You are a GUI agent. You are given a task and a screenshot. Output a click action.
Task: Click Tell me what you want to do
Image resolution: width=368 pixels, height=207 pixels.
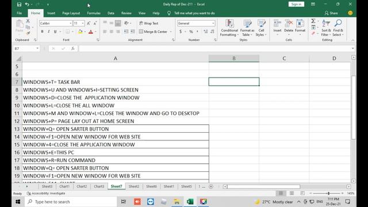pyautogui.click(x=194, y=13)
